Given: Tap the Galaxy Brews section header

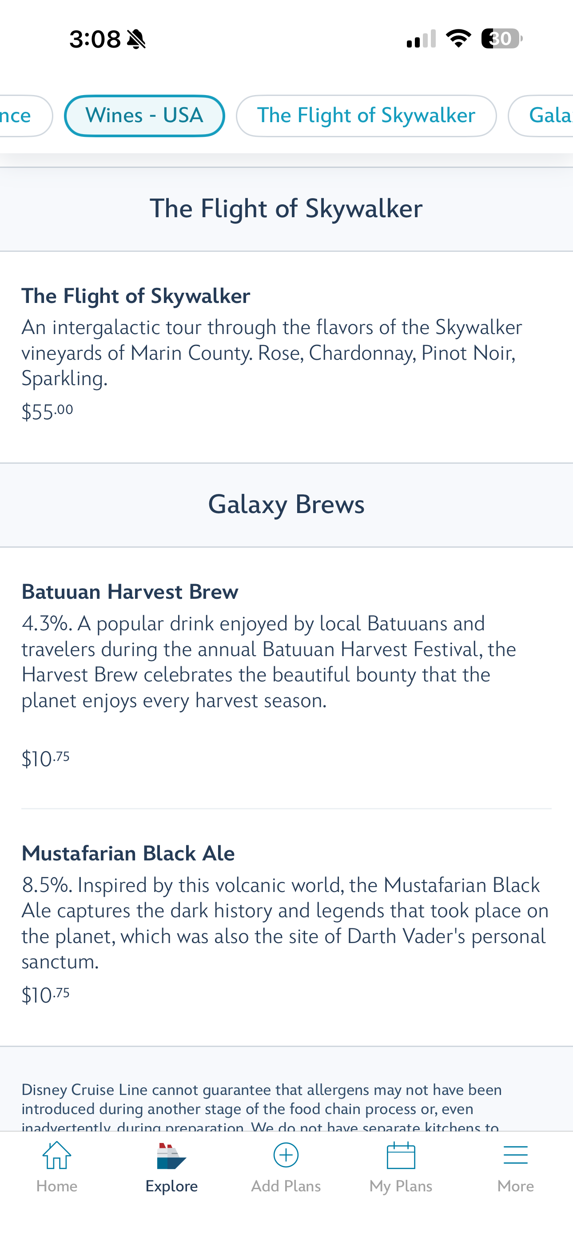Looking at the screenshot, I should point(286,505).
